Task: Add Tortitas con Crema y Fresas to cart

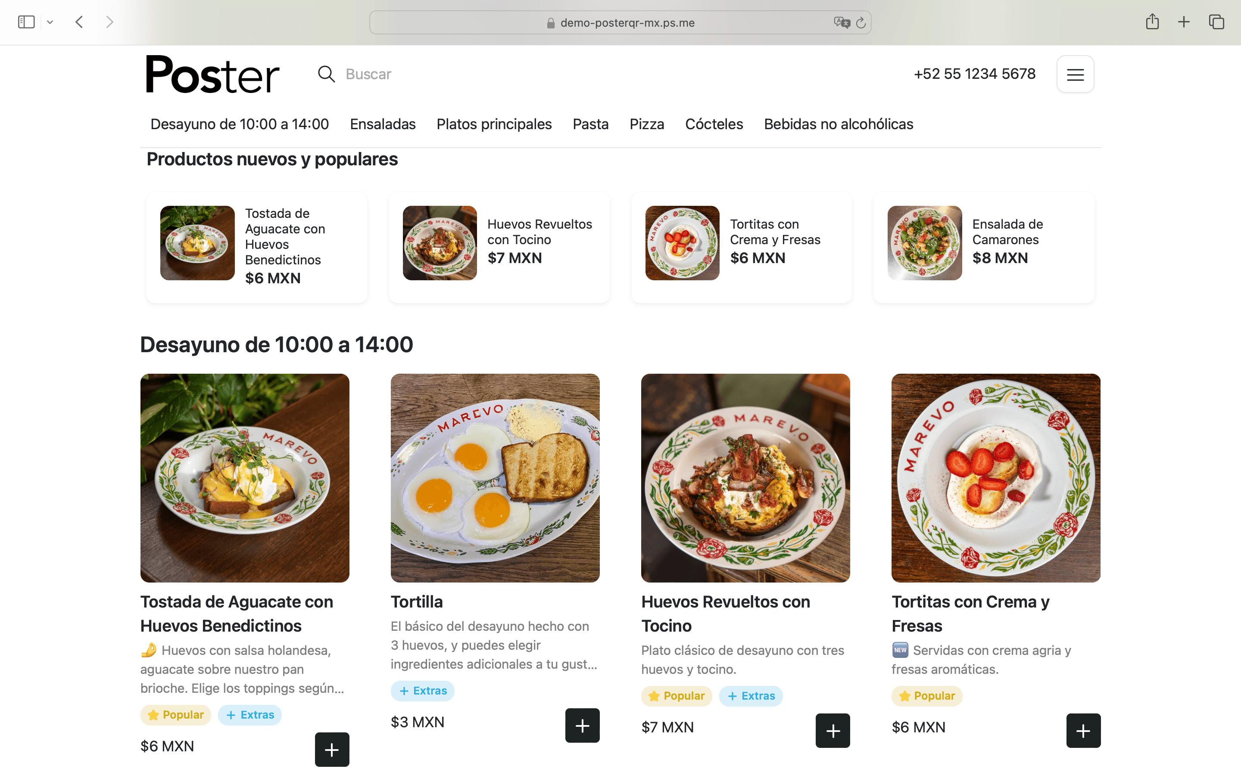Action: point(1083,730)
